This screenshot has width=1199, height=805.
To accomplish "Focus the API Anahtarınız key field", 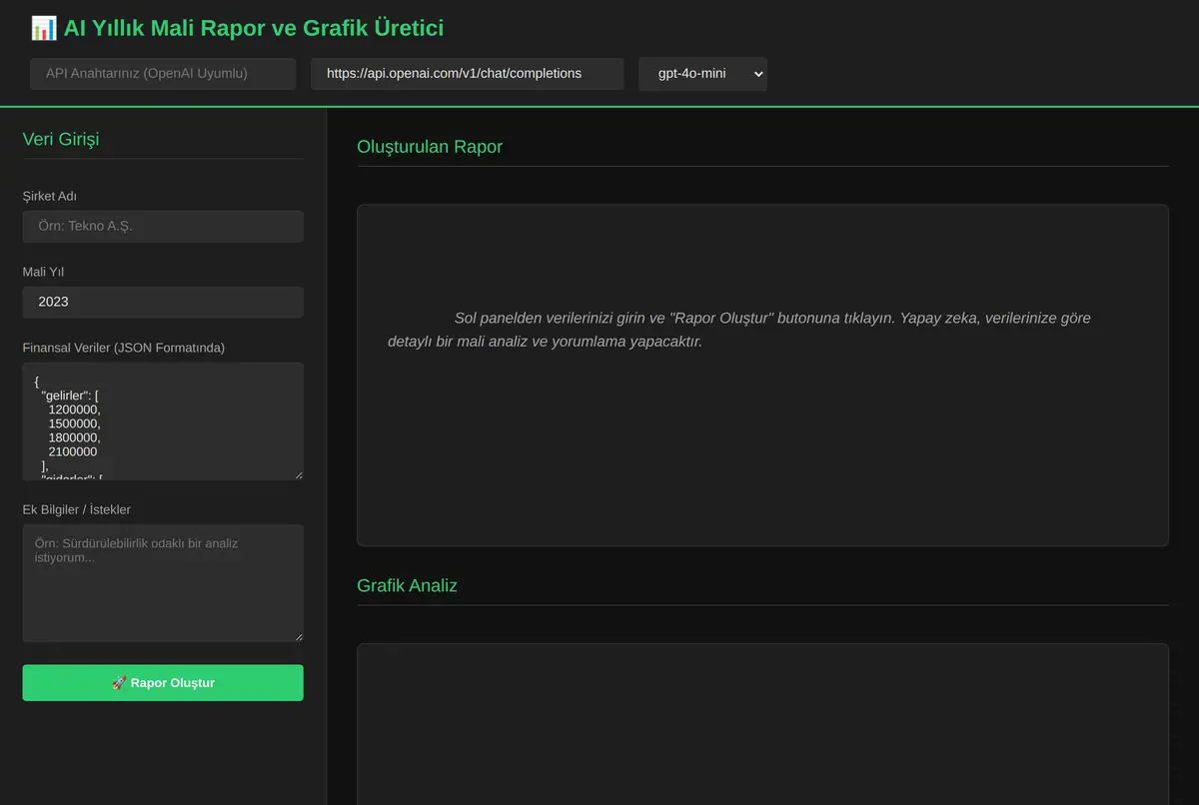I will (x=163, y=74).
